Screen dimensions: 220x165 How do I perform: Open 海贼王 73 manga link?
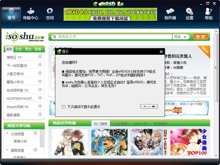14,57
